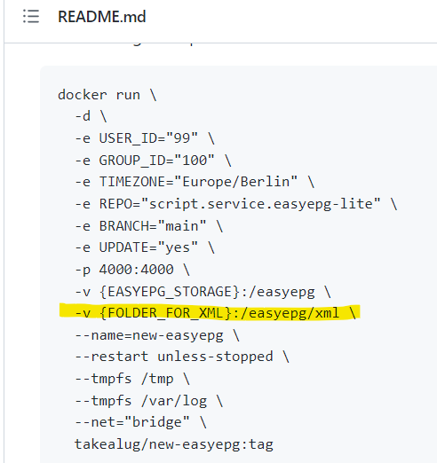Viewport: 437px width, 463px height.
Task: Click the REPO="script.service.easyepg-lite" text
Action: (240, 204)
